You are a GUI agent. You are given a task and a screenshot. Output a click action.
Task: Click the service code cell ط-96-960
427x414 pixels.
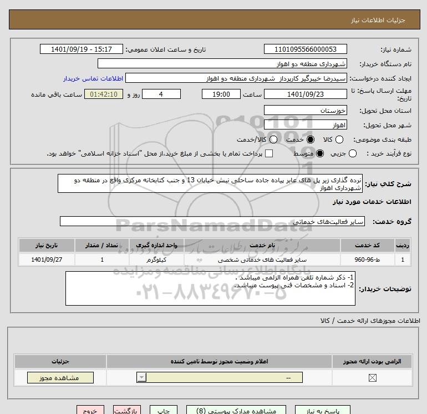point(367,260)
